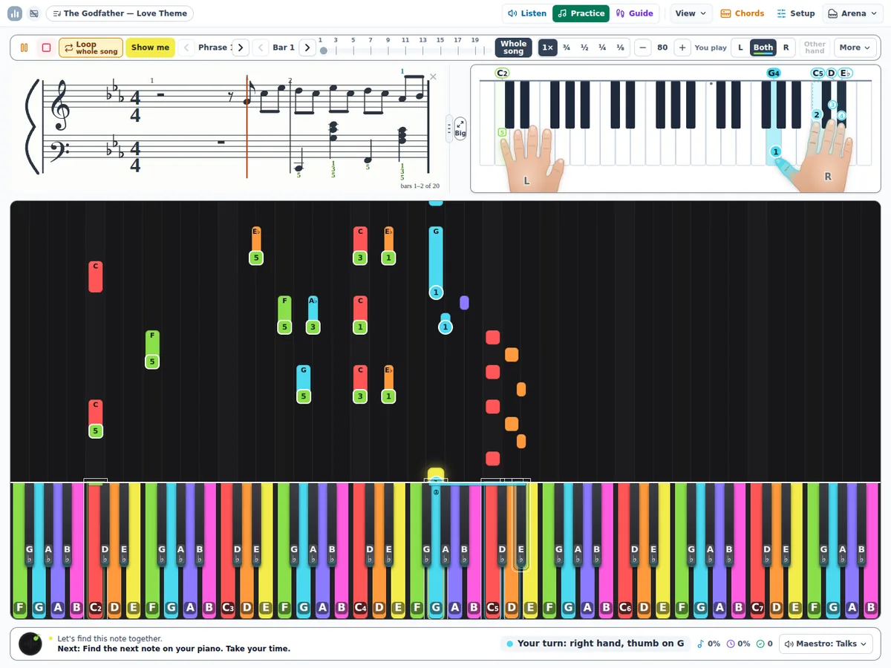
Task: Set speed to ¾
Action: 567,48
